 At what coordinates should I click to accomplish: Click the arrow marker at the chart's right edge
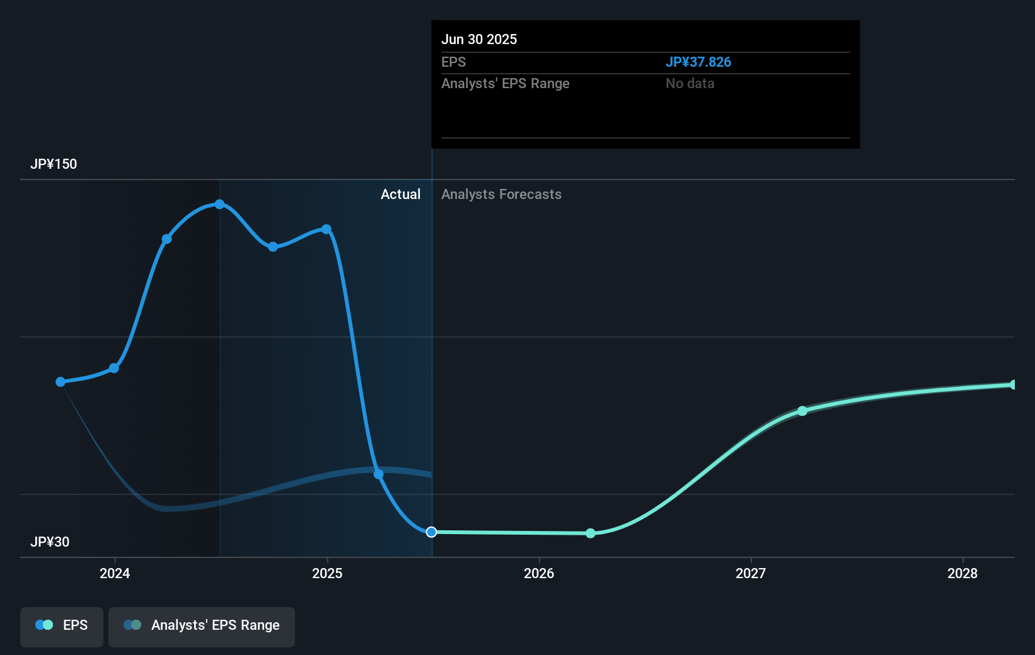1012,384
